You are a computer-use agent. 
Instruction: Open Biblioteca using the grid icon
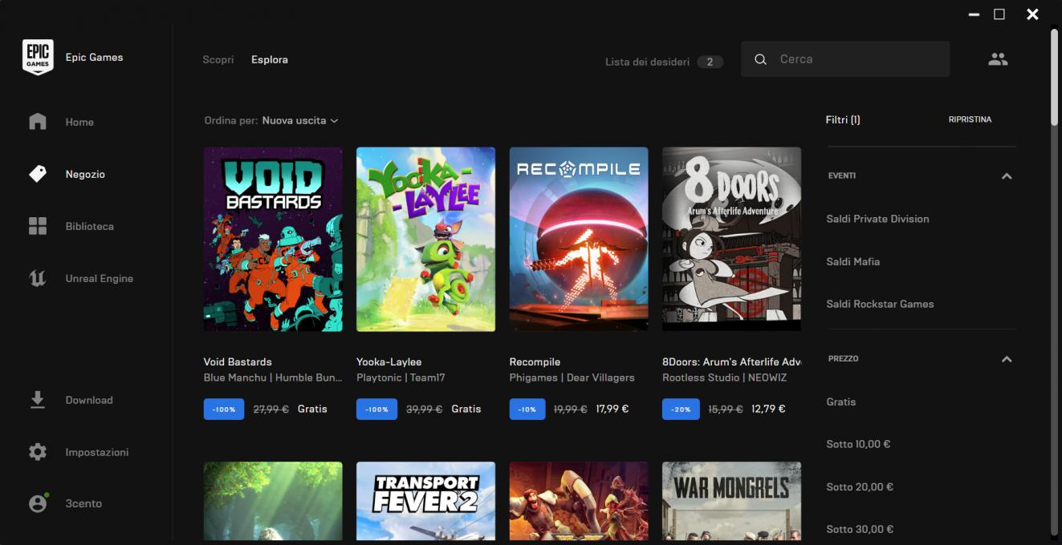[x=38, y=226]
